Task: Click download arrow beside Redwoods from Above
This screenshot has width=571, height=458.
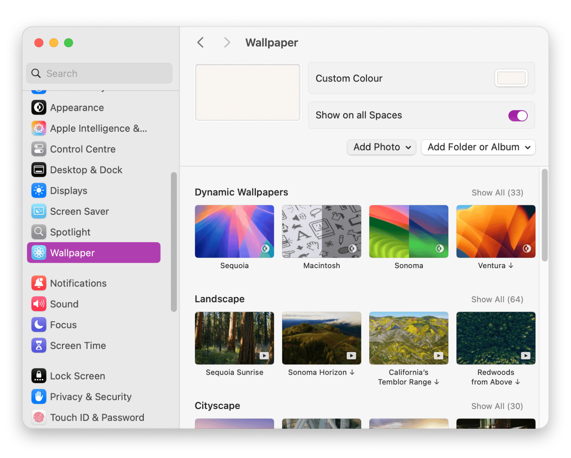Action: click(518, 382)
